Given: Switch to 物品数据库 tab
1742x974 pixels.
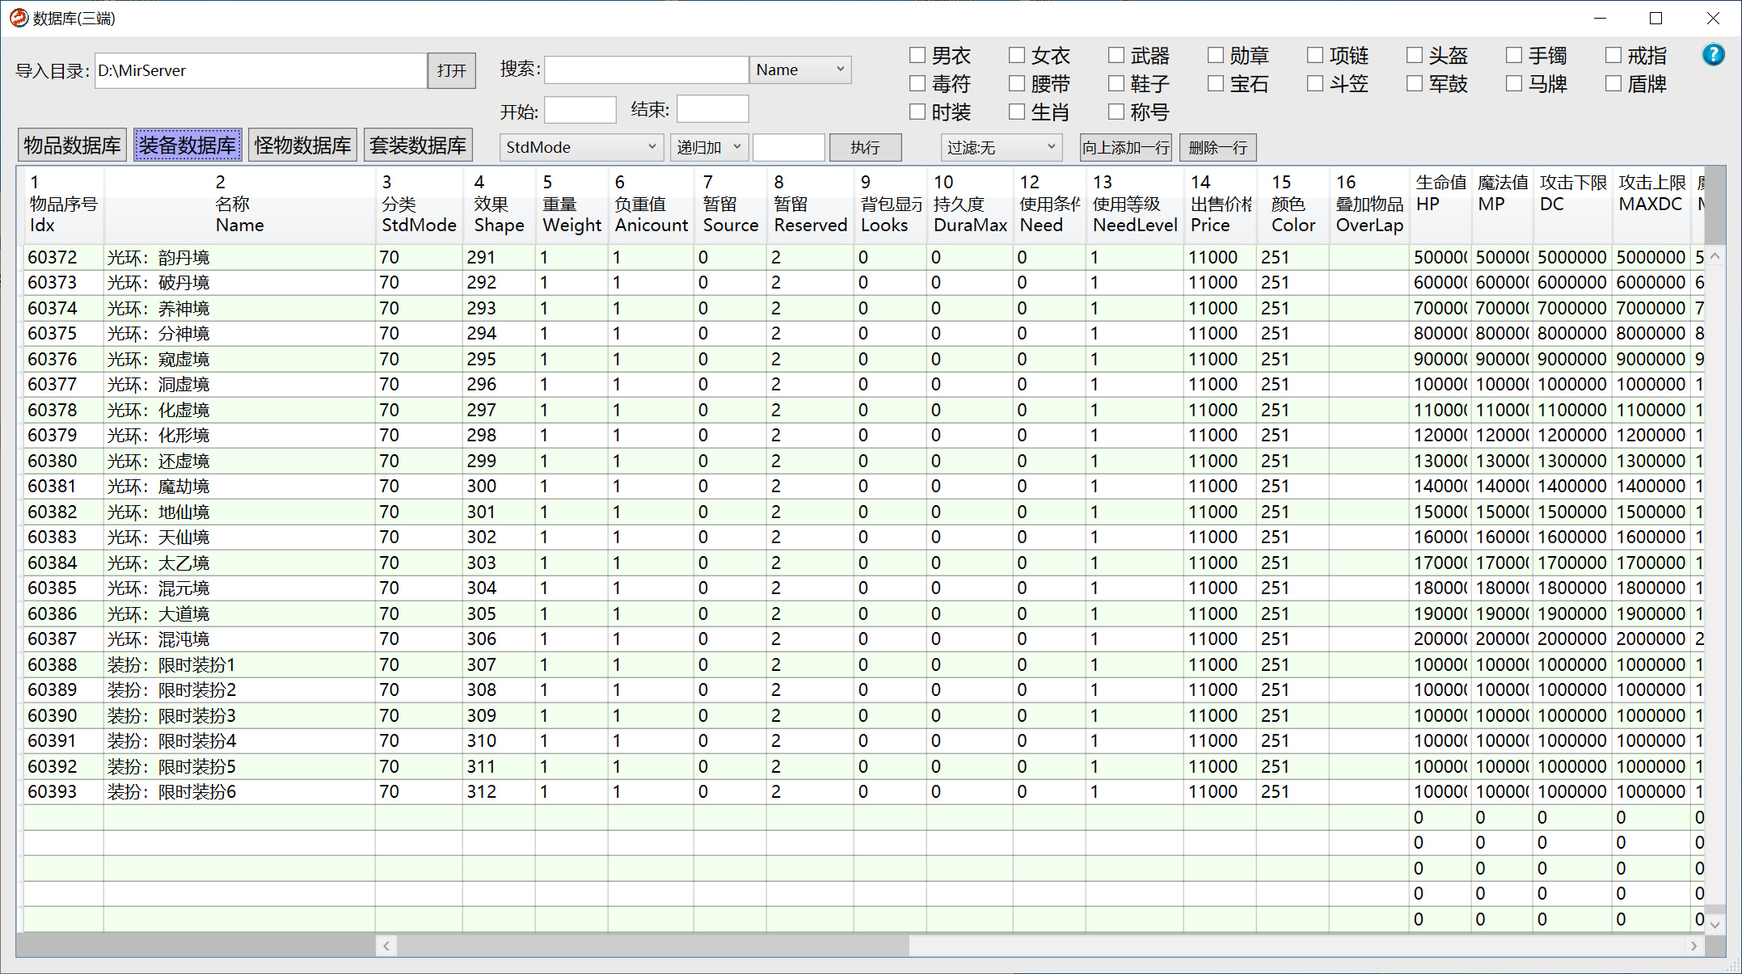Looking at the screenshot, I should point(72,145).
